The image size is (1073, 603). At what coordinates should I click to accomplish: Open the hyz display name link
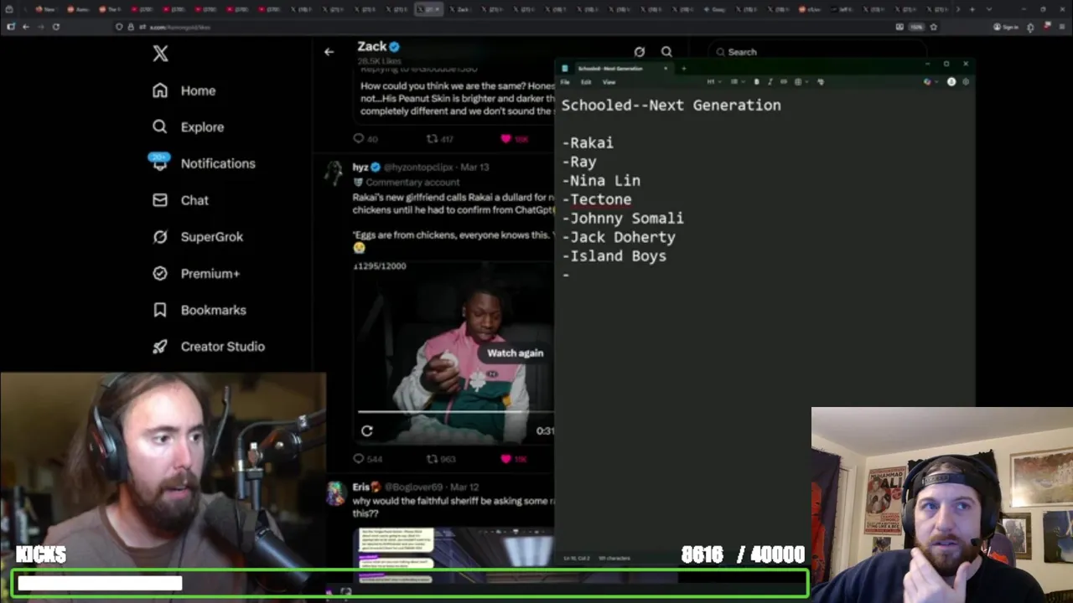[360, 167]
